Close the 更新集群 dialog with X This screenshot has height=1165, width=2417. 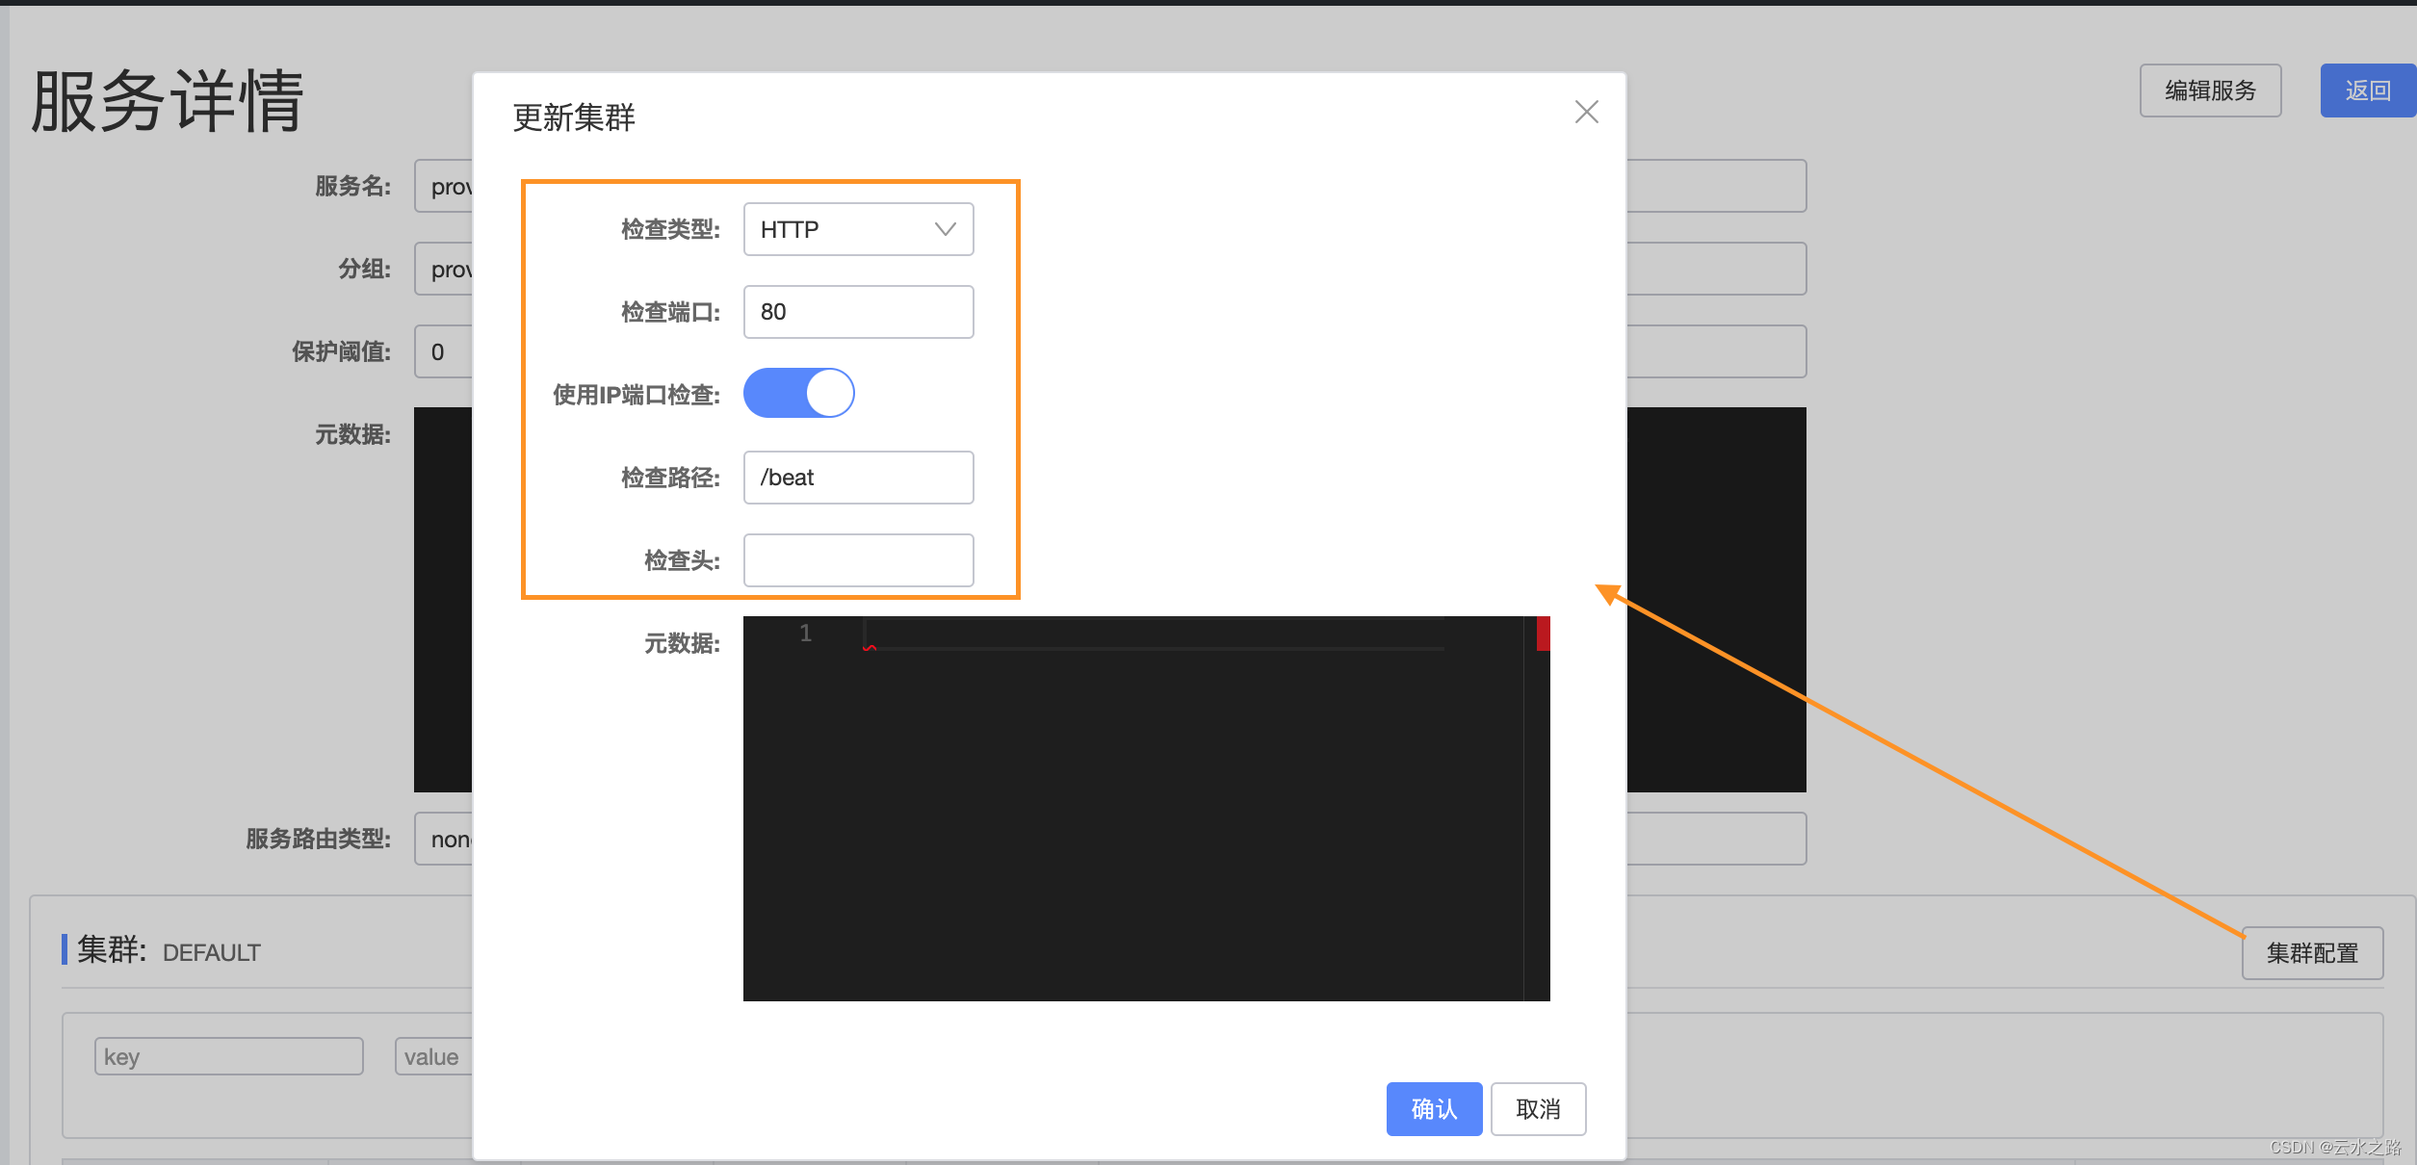click(x=1586, y=113)
